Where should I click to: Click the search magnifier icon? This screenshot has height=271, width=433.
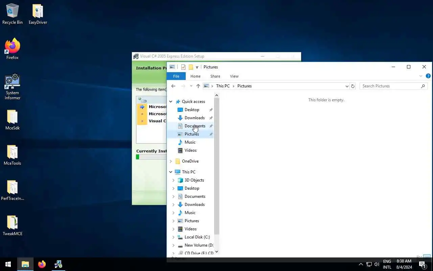[423, 86]
